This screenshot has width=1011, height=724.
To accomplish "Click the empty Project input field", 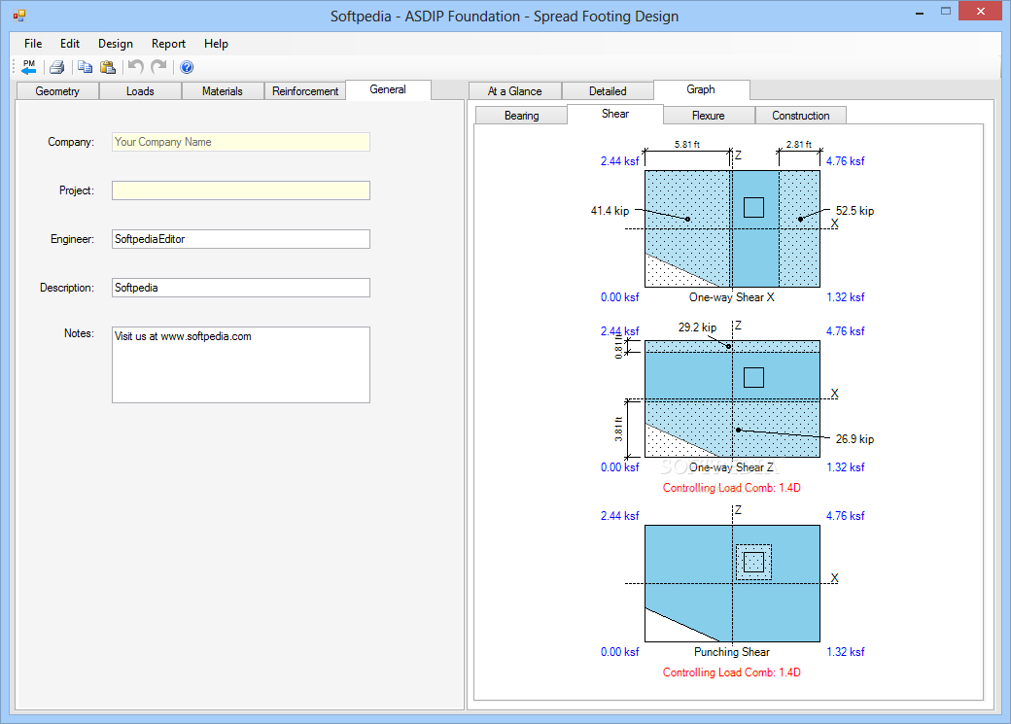I will point(240,190).
